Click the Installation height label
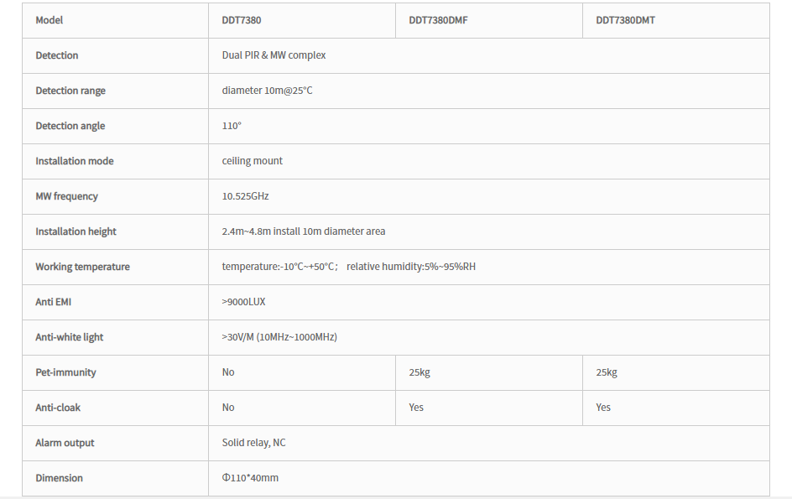 tap(76, 231)
